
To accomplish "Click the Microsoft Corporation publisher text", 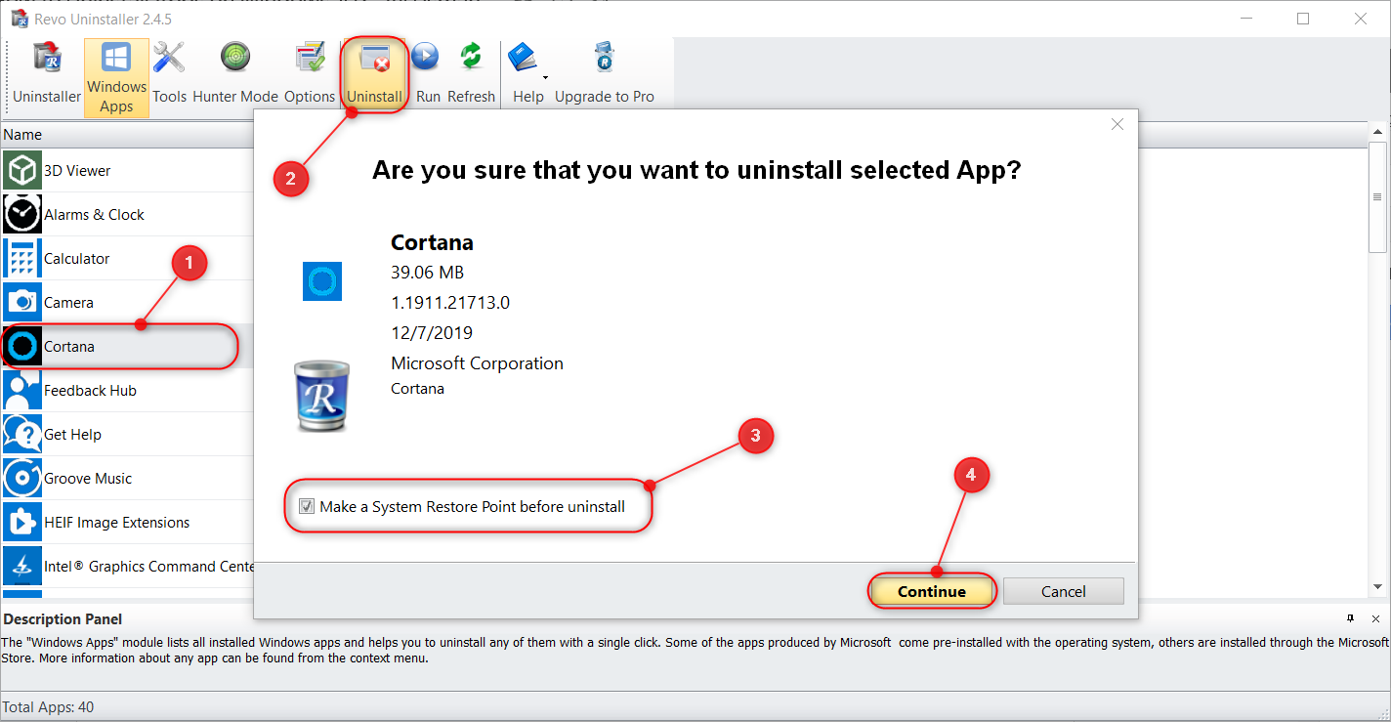I will click(x=477, y=363).
